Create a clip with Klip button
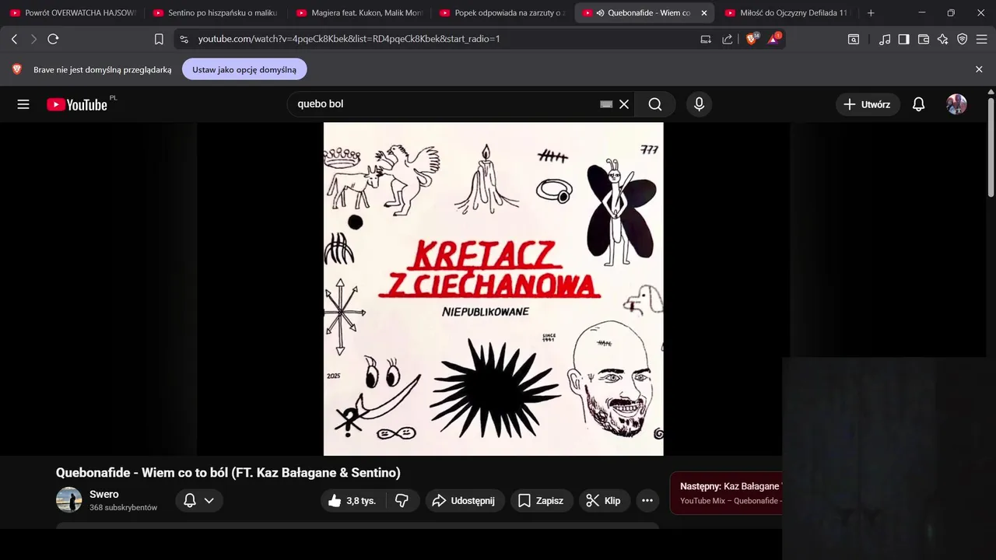 pos(604,501)
